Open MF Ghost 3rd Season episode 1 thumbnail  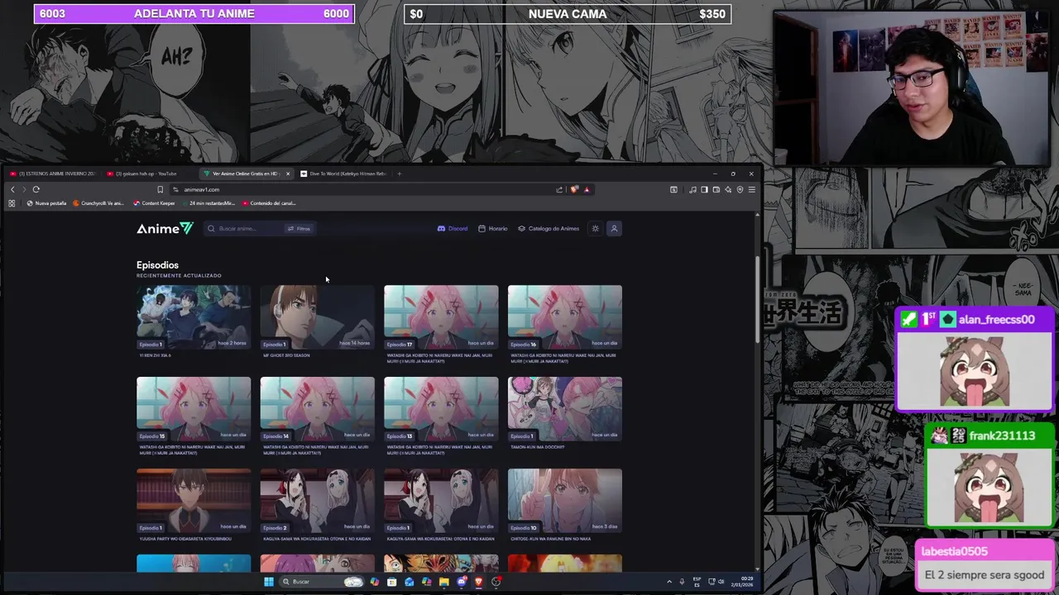point(317,317)
